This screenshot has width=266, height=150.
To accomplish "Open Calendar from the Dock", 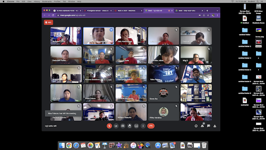I will pyautogui.click(x=83, y=145).
